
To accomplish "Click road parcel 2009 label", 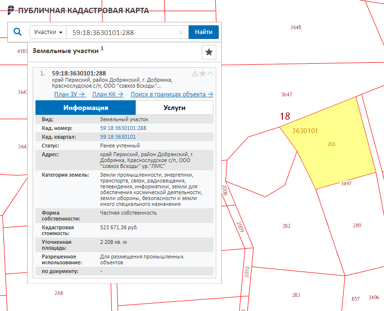I will [240, 227].
